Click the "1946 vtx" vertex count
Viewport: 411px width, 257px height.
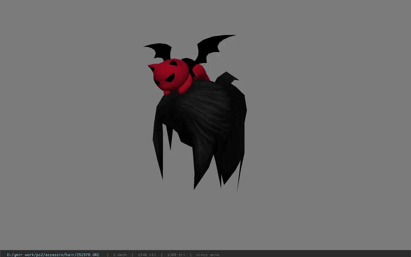pos(147,255)
